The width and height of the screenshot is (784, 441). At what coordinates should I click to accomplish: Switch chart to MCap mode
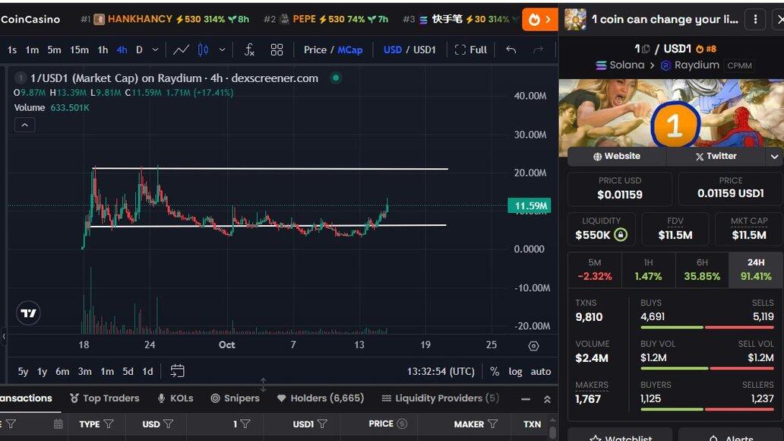click(x=350, y=50)
